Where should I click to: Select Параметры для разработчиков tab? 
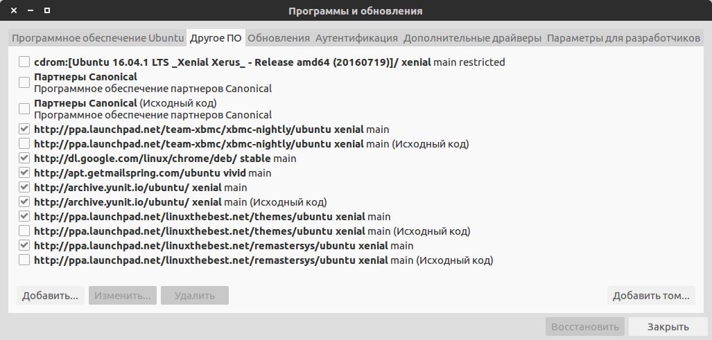[x=623, y=38]
